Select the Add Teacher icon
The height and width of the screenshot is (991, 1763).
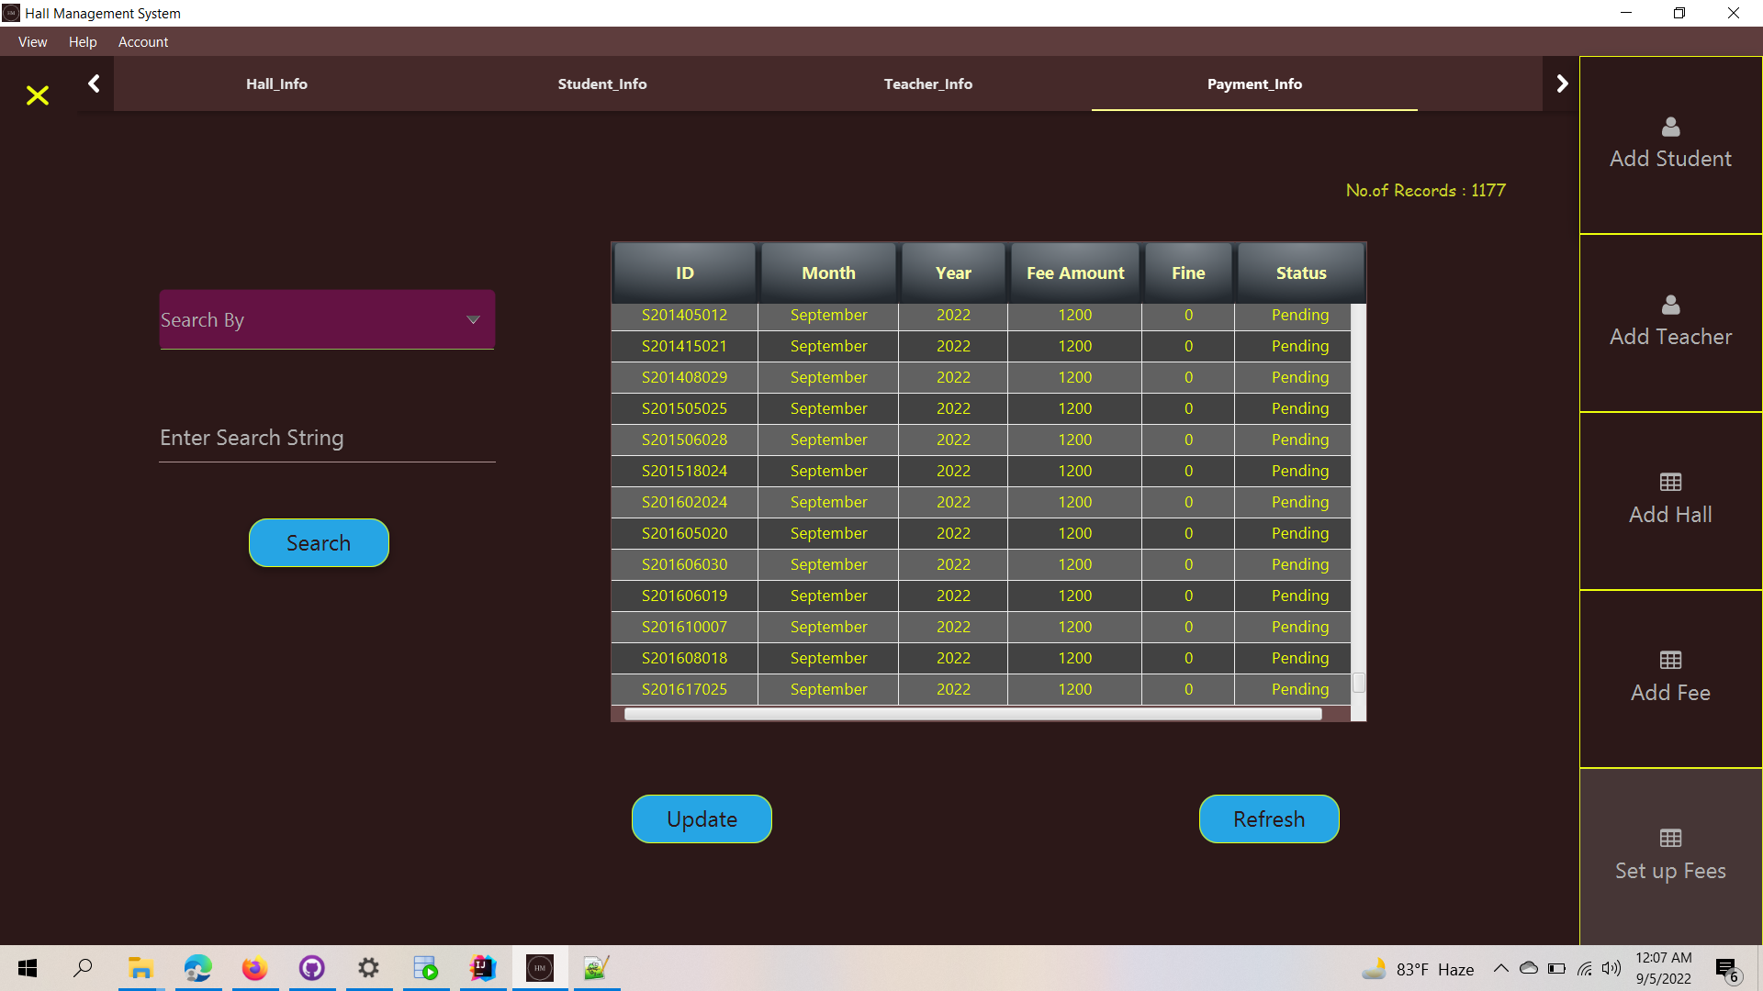[x=1669, y=306]
